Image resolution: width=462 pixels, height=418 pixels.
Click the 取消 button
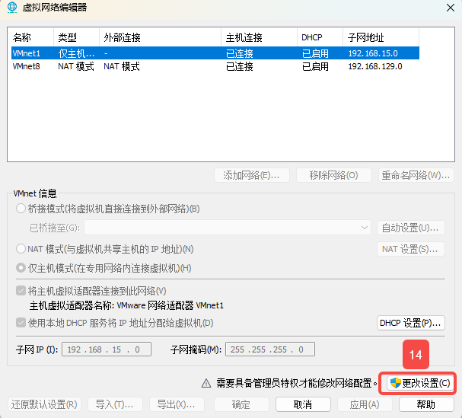303,404
